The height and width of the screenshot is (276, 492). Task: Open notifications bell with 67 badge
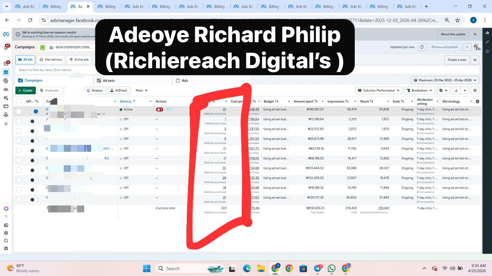point(6,47)
